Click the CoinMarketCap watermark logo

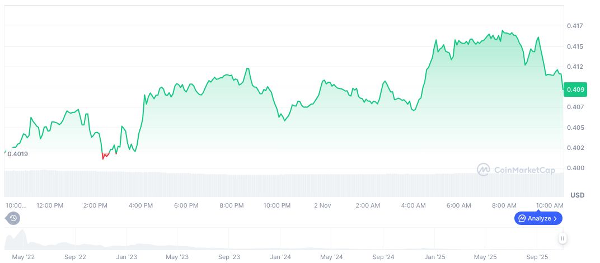(516, 169)
